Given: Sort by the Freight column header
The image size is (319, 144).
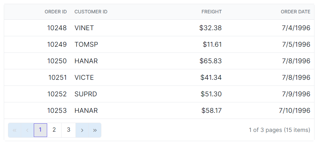Looking at the screenshot, I should (211, 12).
